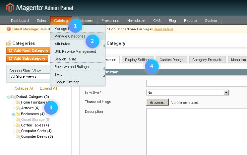Open the Blog menu

[x=172, y=21]
